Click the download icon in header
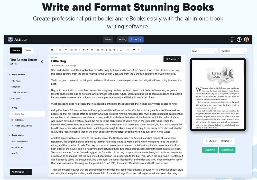The image size is (257, 180). point(232,39)
